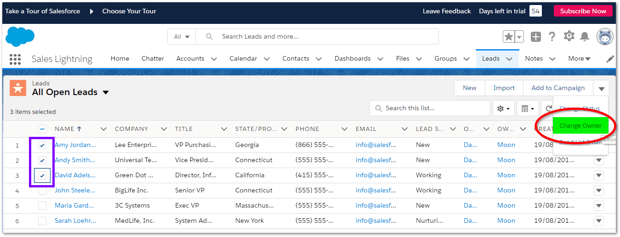Click the Salesforce cloud logo
620x237 pixels.
pyautogui.click(x=20, y=36)
